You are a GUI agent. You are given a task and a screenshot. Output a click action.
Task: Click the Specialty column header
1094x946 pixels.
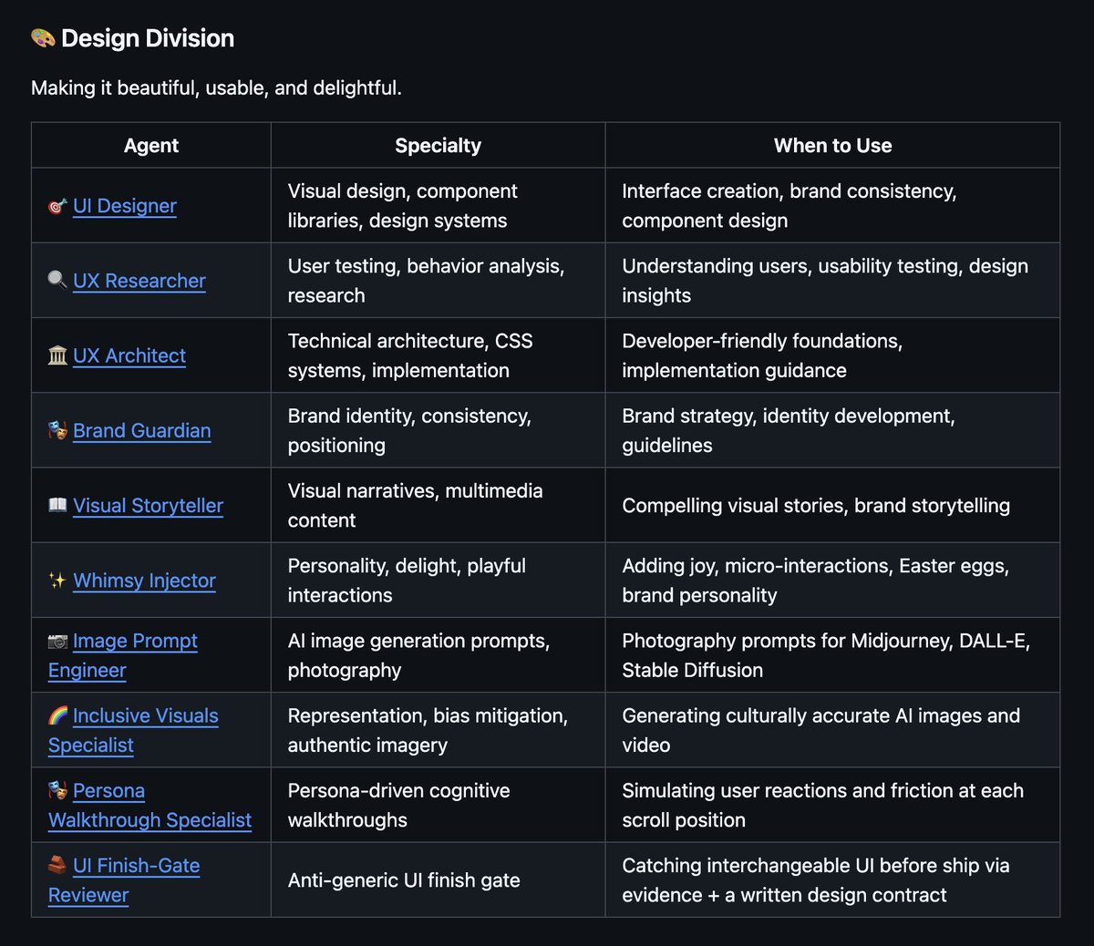438,146
